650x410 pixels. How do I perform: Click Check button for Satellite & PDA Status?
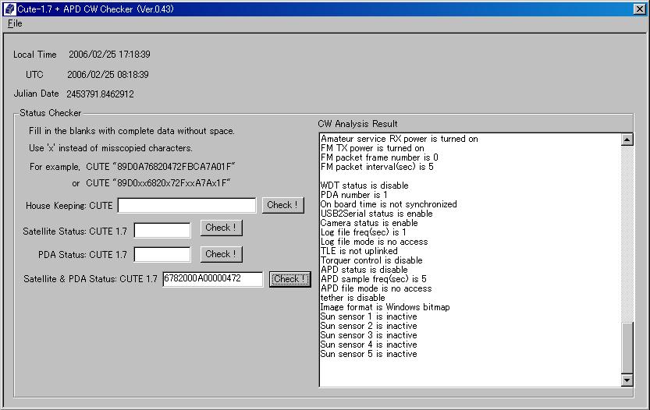(289, 279)
